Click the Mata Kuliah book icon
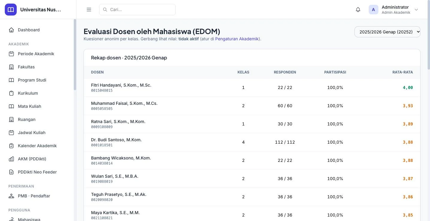The image size is (430, 221). 11,106
